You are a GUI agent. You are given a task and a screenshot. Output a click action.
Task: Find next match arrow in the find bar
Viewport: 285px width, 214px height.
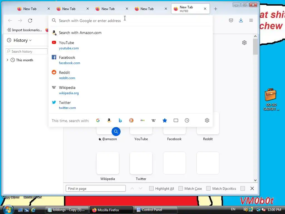click(x=141, y=188)
